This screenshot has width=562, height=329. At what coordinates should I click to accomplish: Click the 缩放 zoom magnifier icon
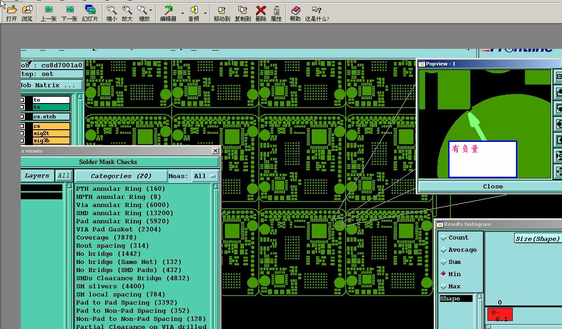click(142, 10)
